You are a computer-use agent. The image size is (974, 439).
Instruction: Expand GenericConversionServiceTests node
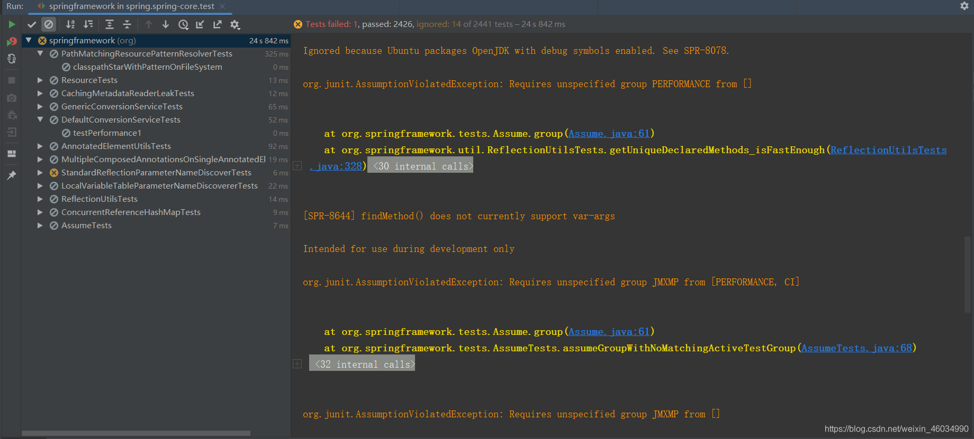point(40,106)
